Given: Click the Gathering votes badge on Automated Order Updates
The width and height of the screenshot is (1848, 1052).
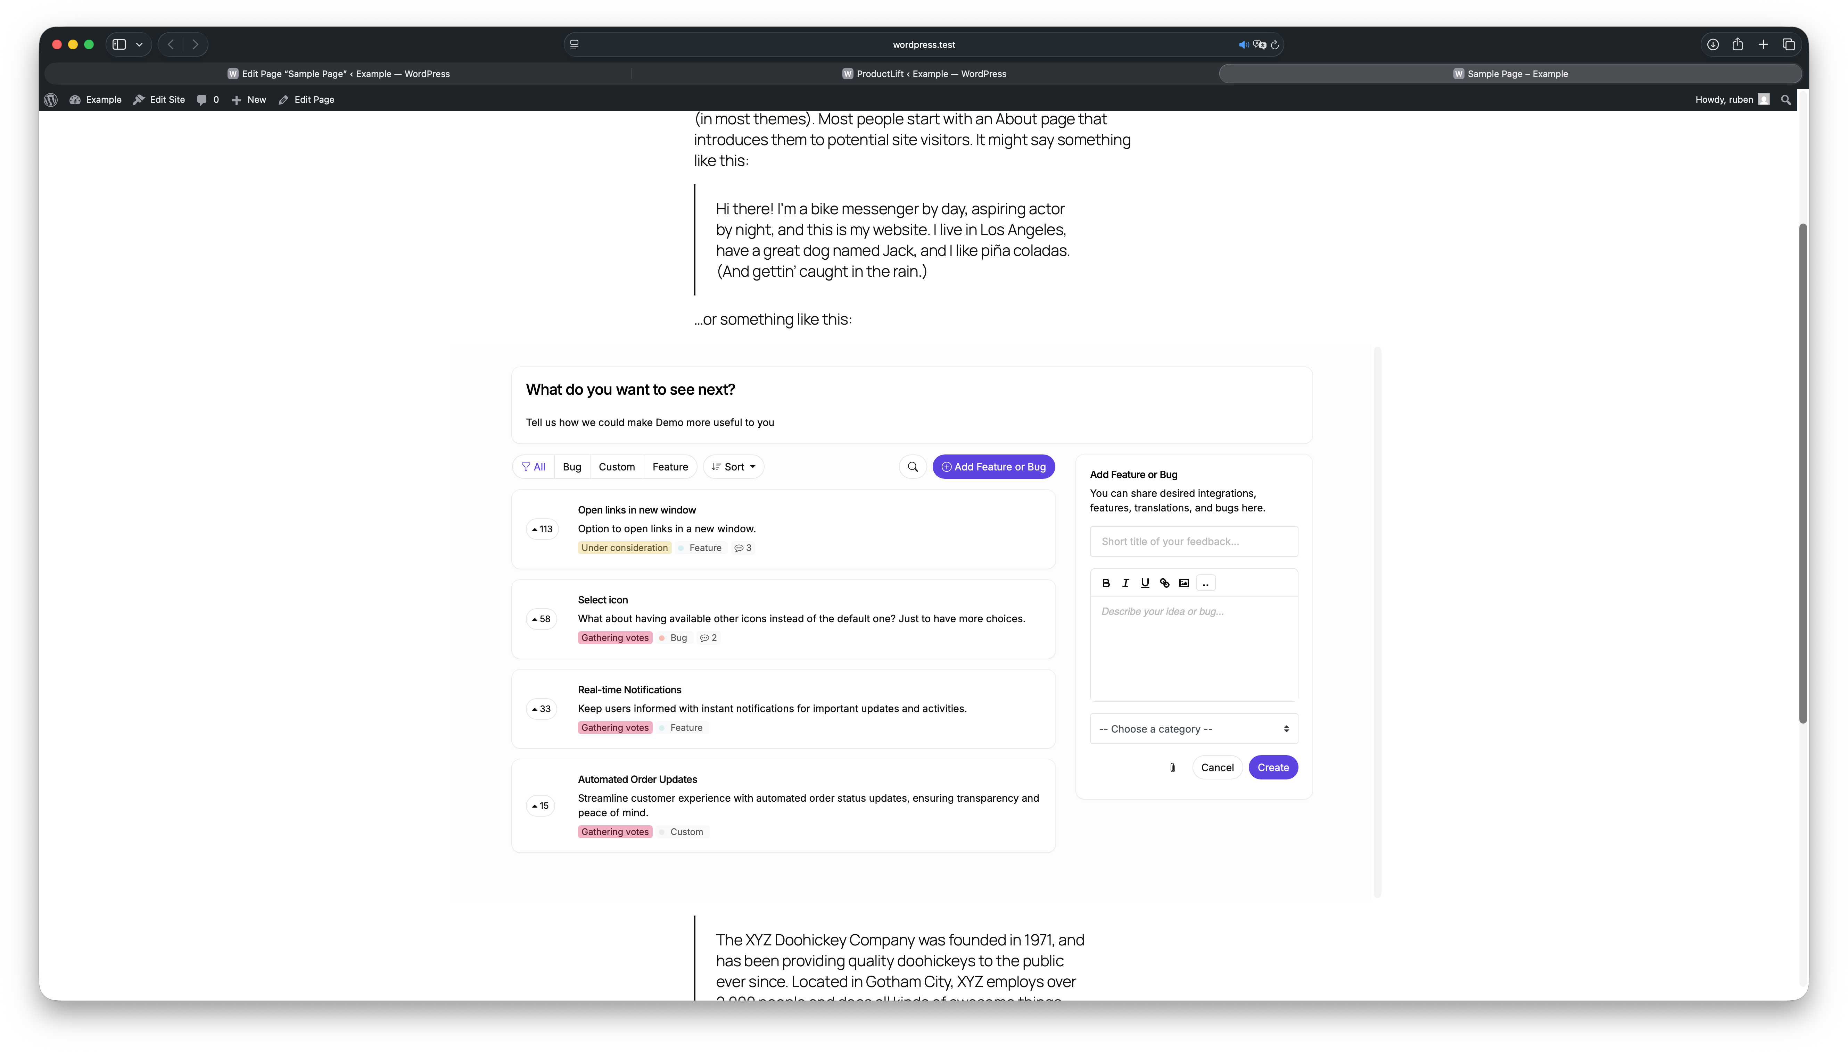Looking at the screenshot, I should pyautogui.click(x=615, y=832).
